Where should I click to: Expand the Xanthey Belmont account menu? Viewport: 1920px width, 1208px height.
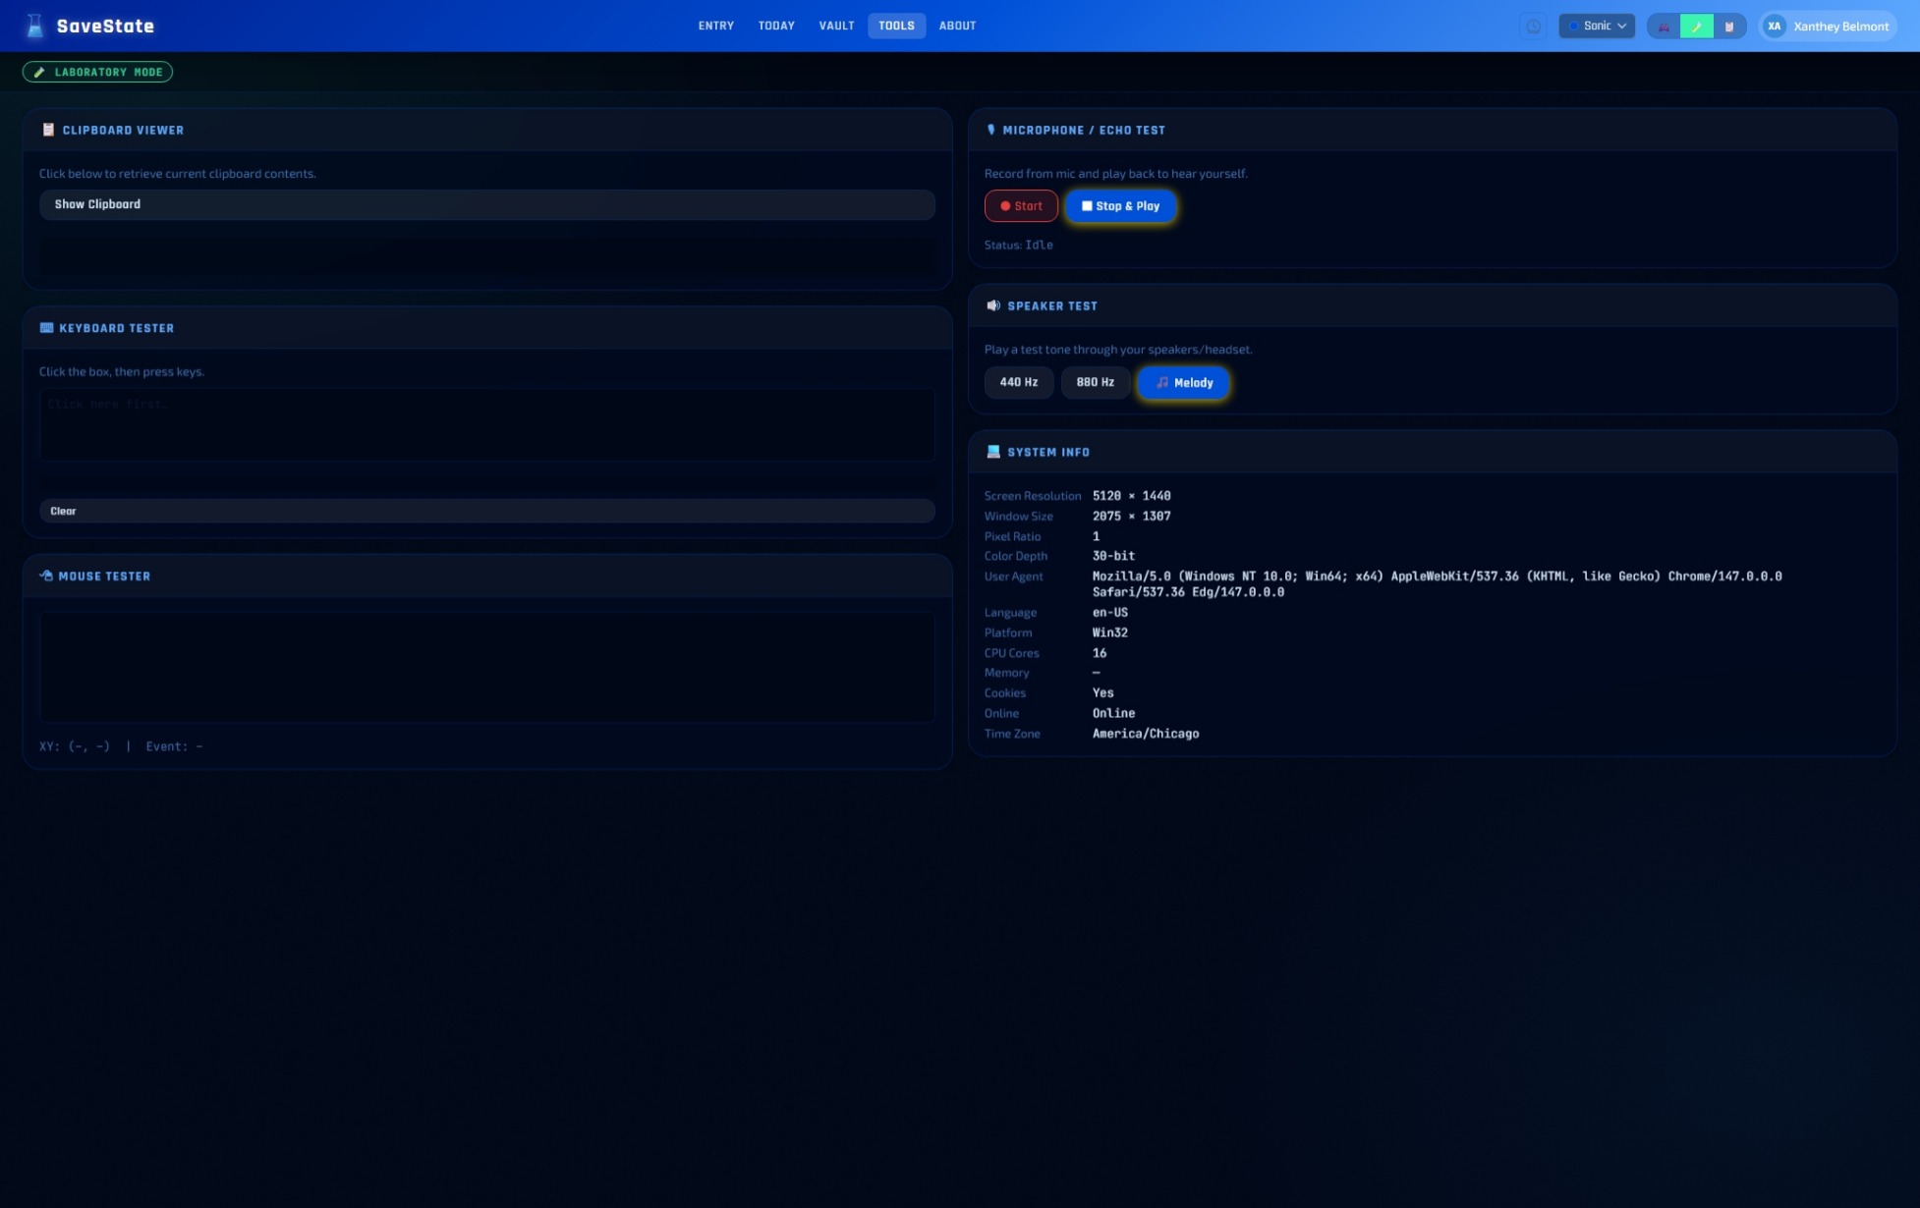(1830, 26)
